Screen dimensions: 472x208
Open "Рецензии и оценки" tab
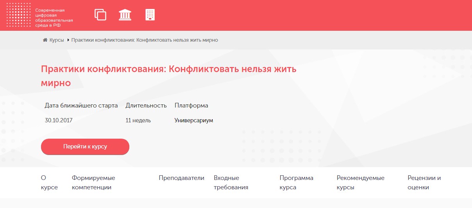[x=424, y=183]
